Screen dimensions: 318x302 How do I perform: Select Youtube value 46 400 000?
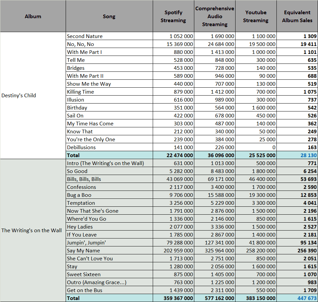(x=256, y=179)
